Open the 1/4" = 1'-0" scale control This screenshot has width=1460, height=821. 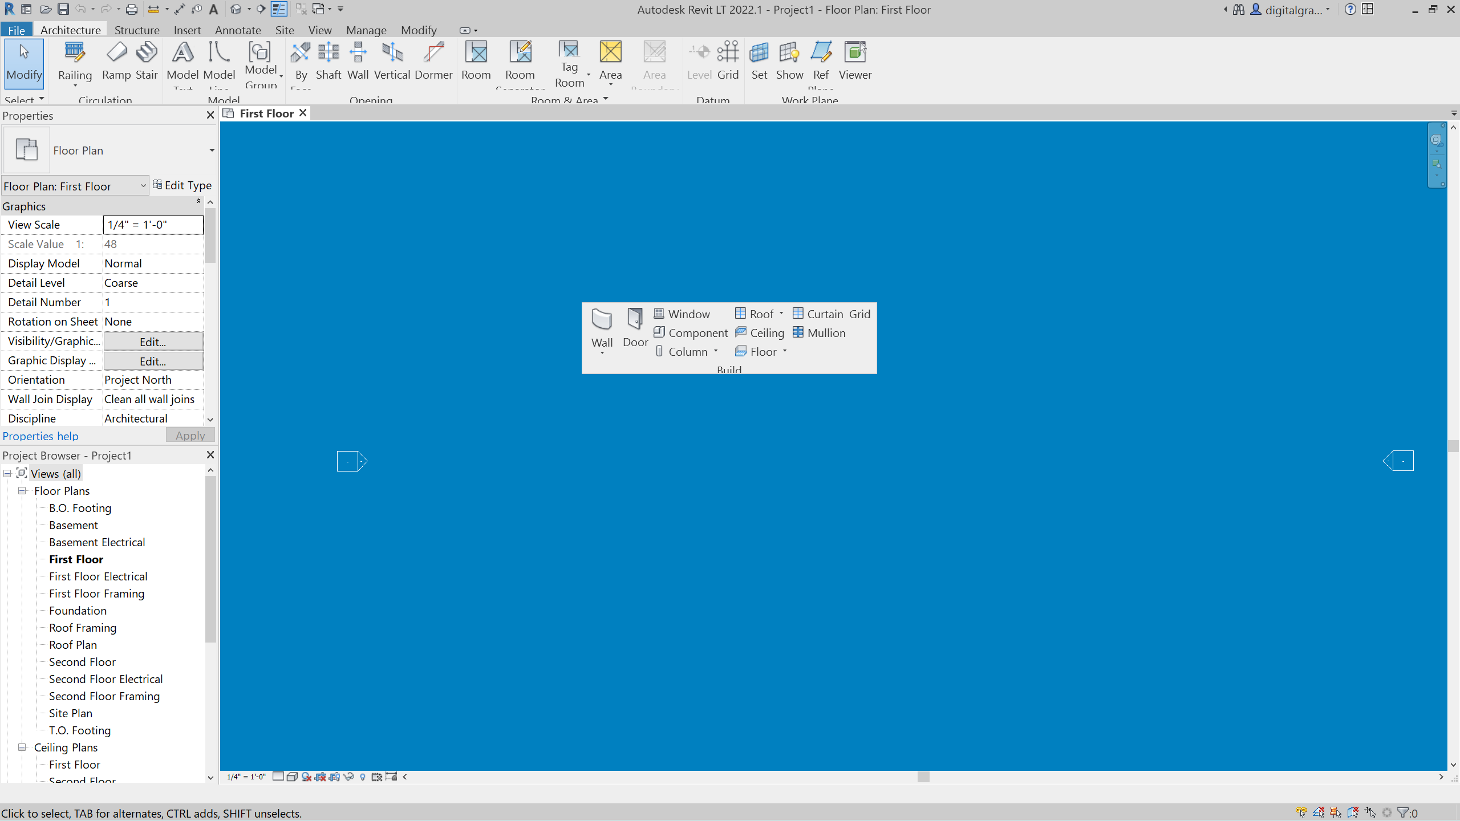point(245,777)
